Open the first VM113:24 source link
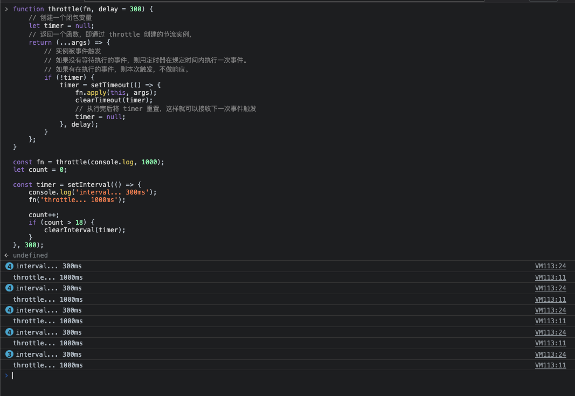The width and height of the screenshot is (575, 396). 550,266
